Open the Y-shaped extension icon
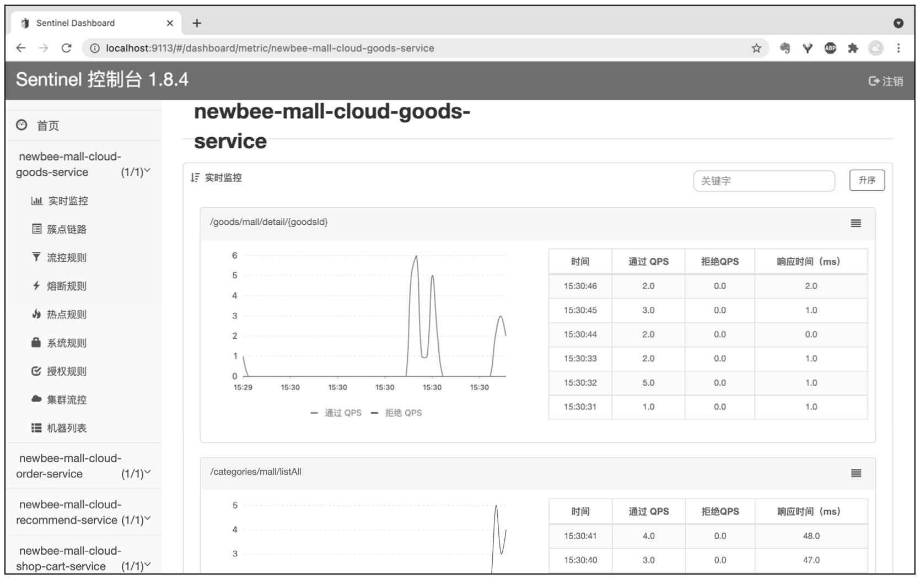Viewport: 920px width, 579px height. [808, 48]
